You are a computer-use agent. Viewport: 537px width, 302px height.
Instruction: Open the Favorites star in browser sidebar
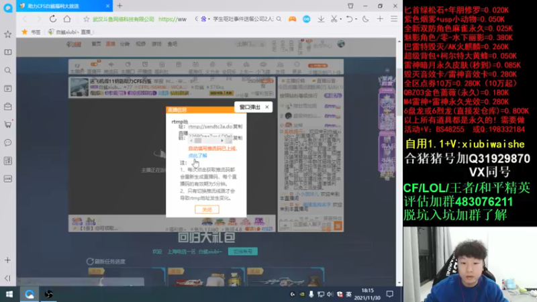tap(7, 34)
